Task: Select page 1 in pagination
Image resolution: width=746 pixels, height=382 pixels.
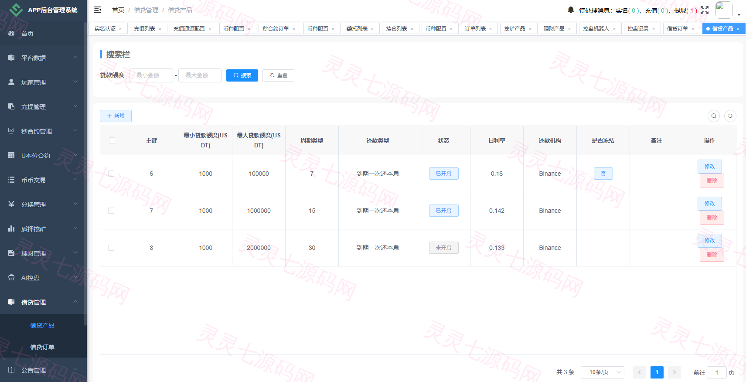Action: [657, 372]
